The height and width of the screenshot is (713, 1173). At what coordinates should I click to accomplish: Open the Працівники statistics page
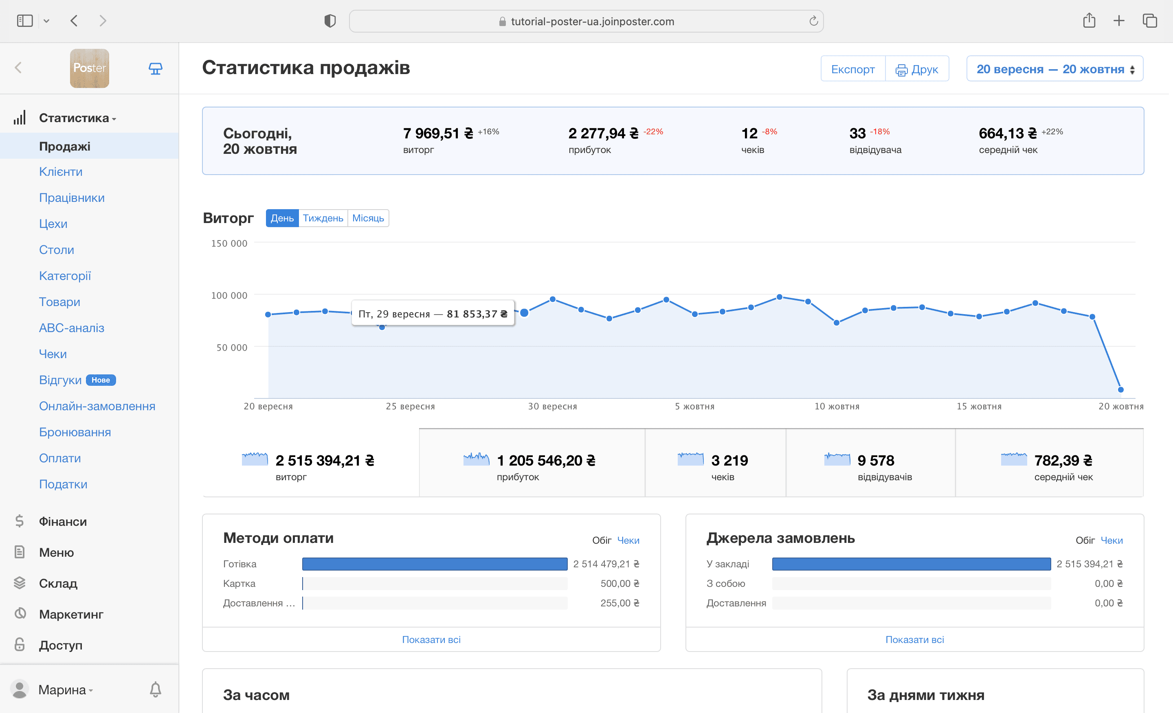tap(72, 198)
